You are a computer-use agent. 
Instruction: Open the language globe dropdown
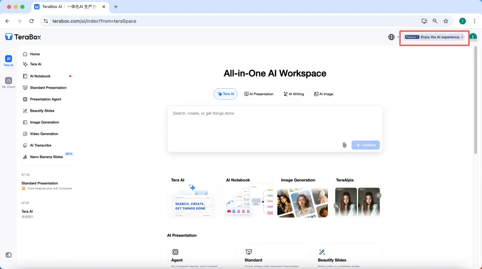click(393, 37)
